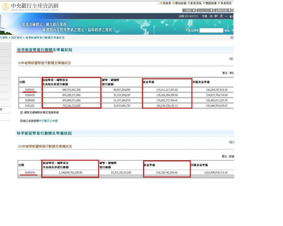Click gold reserve value 153,511,217,581.62
The width and height of the screenshot is (283, 226).
pos(167,90)
